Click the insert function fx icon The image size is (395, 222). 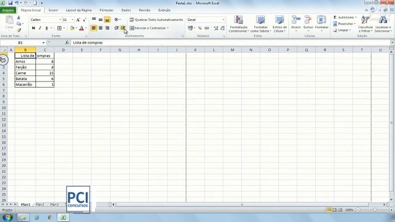(67, 43)
